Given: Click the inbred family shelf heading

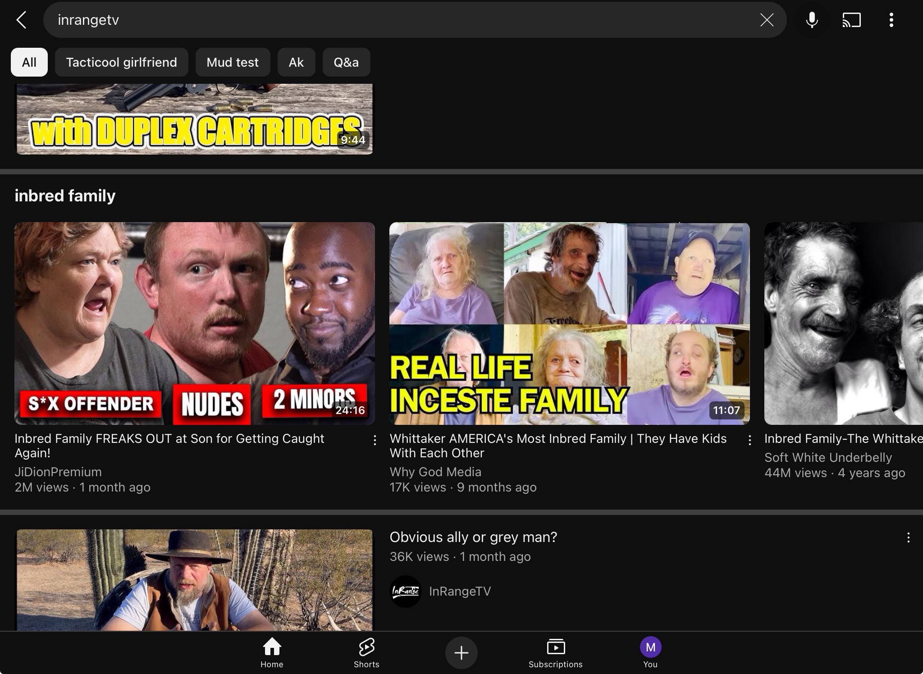Looking at the screenshot, I should [65, 196].
